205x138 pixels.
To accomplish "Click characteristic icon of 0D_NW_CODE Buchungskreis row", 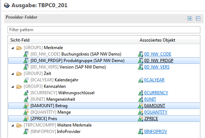I will (x=26, y=54).
